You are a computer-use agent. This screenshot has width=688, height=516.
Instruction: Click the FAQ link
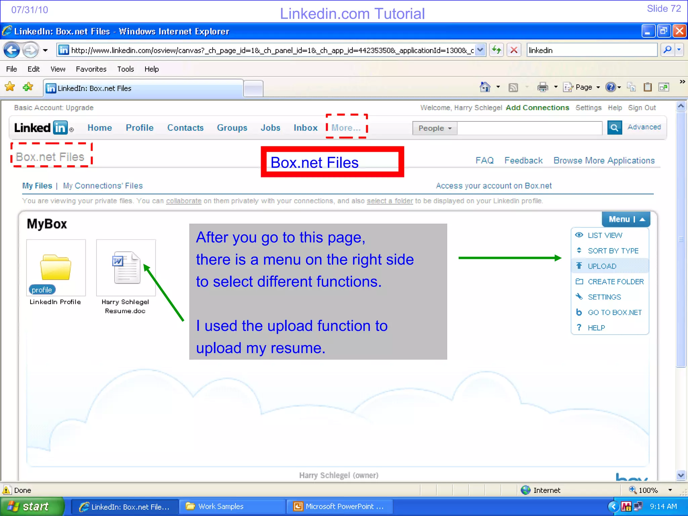point(484,161)
